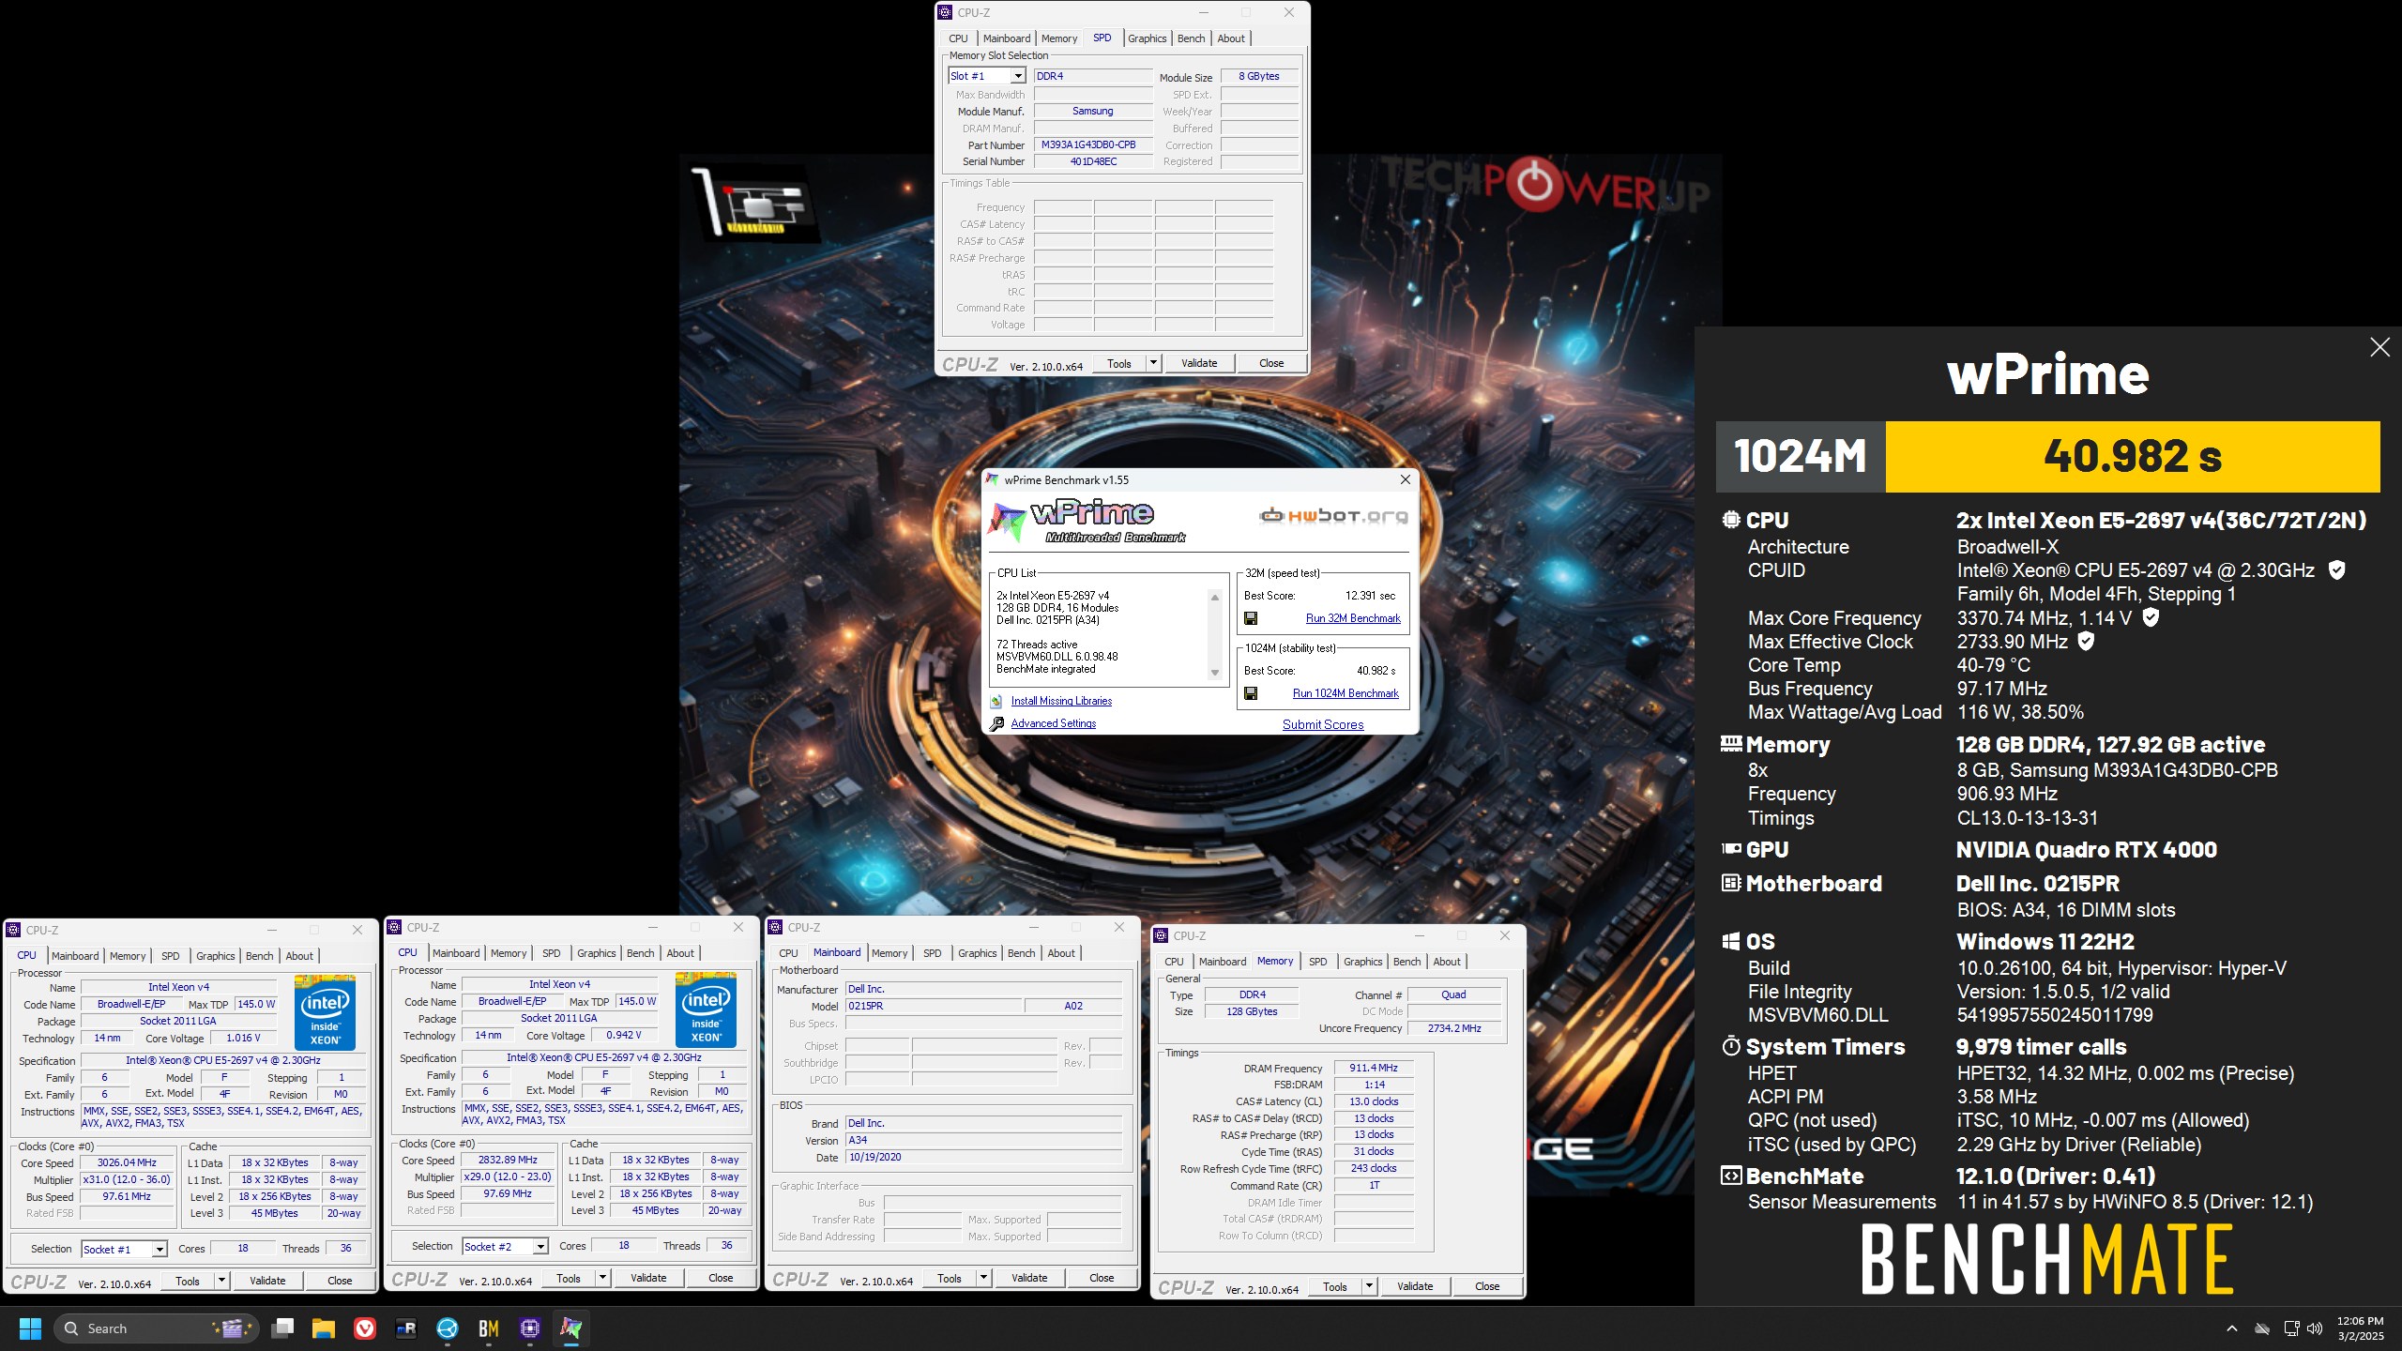Click Submit Scores link in wPrime
The height and width of the screenshot is (1351, 2402).
(1323, 724)
